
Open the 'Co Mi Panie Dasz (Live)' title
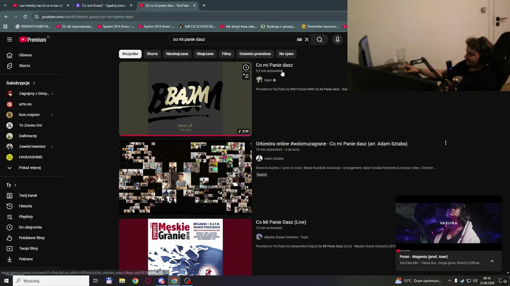pyautogui.click(x=281, y=222)
